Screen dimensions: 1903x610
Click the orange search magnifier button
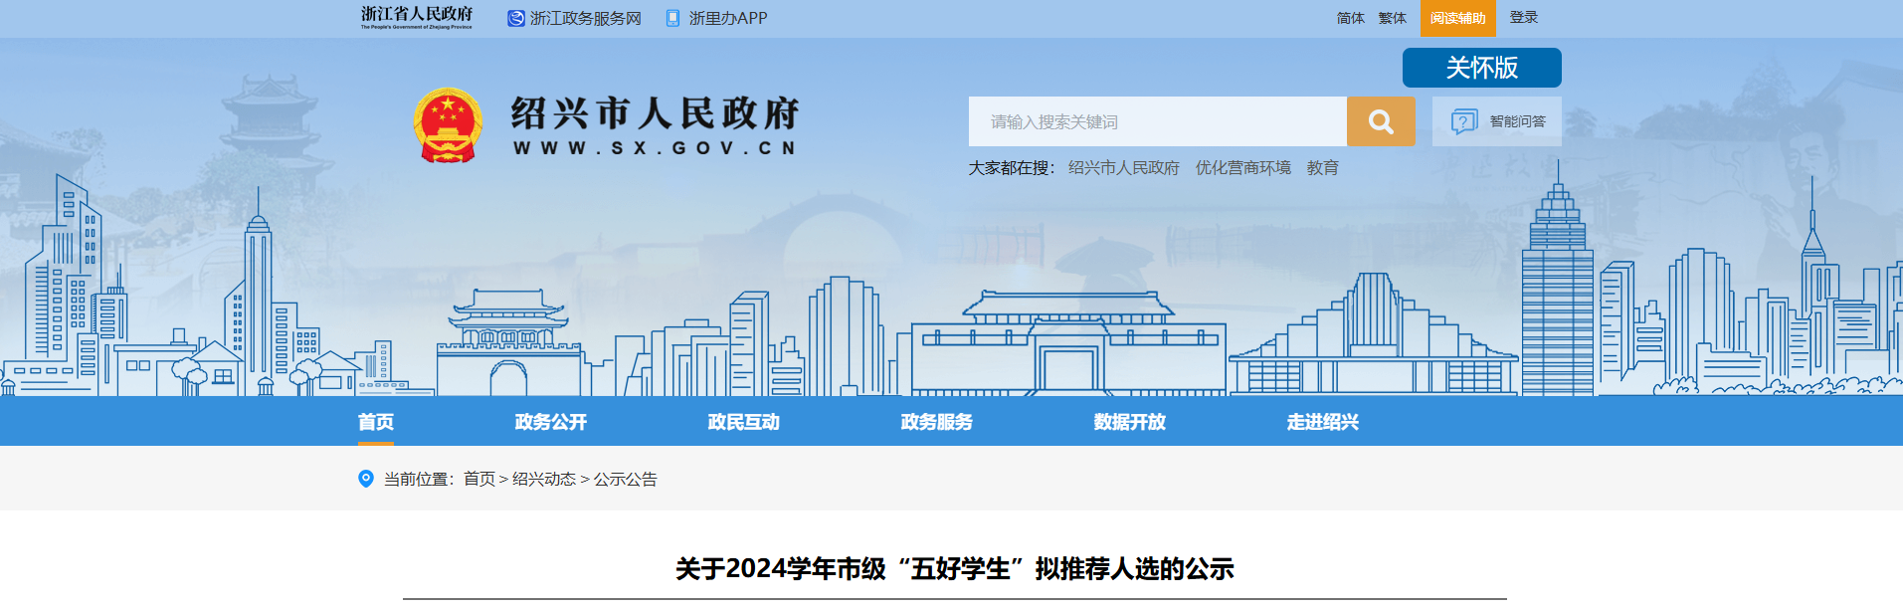1380,121
